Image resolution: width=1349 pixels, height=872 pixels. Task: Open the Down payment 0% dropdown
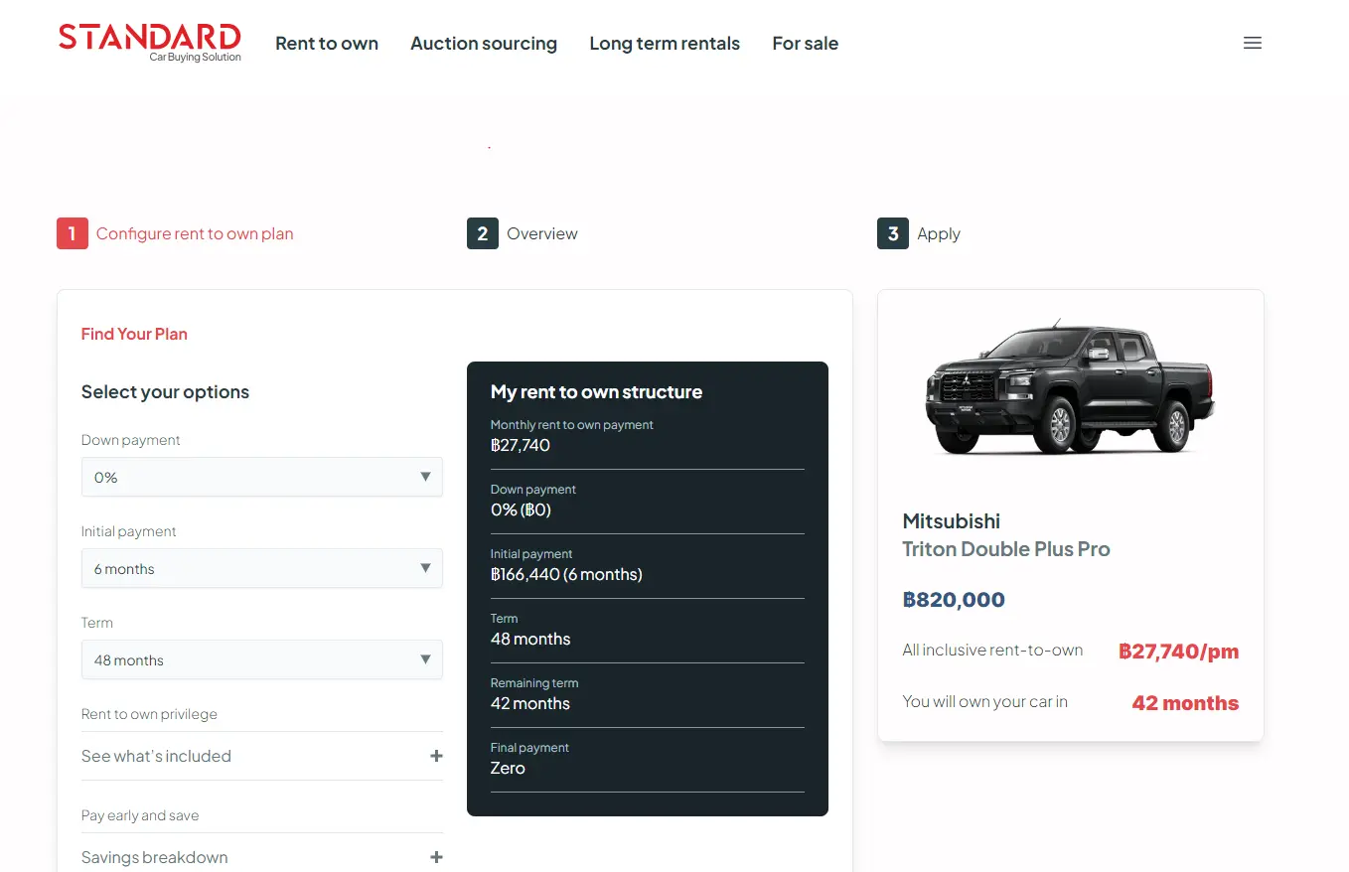click(x=262, y=477)
